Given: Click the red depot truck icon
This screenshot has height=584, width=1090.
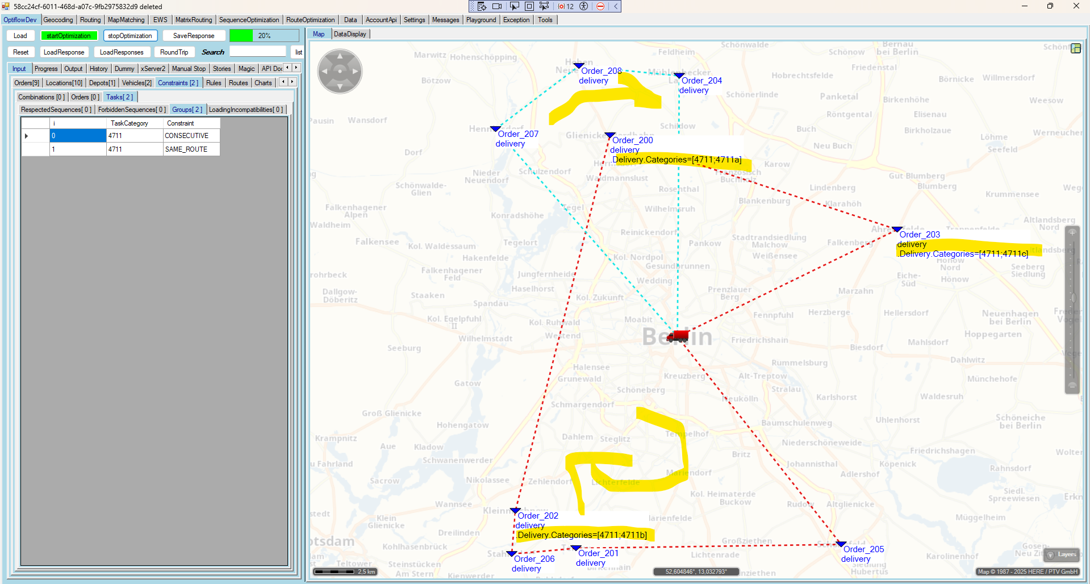Looking at the screenshot, I should [678, 336].
